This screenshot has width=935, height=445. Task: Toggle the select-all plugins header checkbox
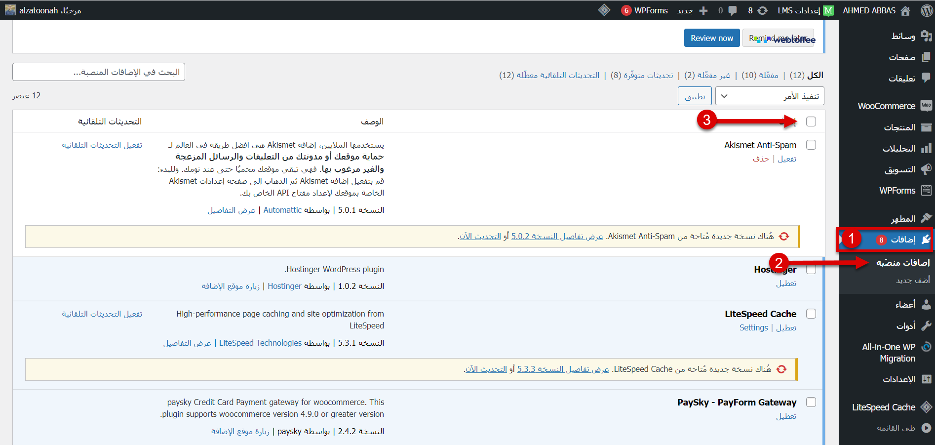811,121
